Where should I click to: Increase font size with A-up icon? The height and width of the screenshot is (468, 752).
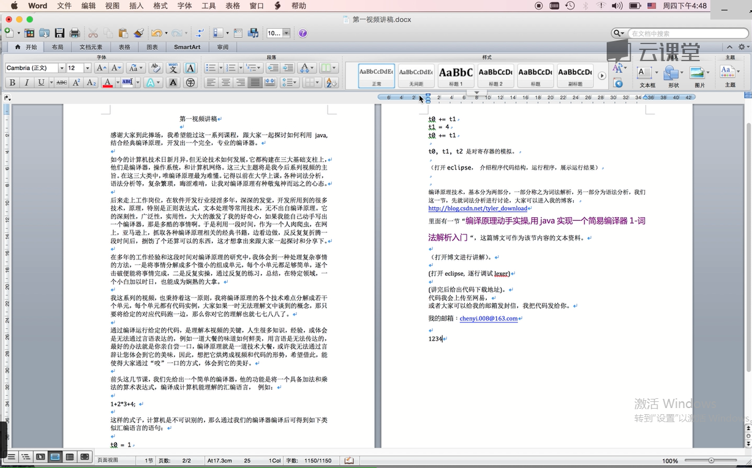[101, 68]
